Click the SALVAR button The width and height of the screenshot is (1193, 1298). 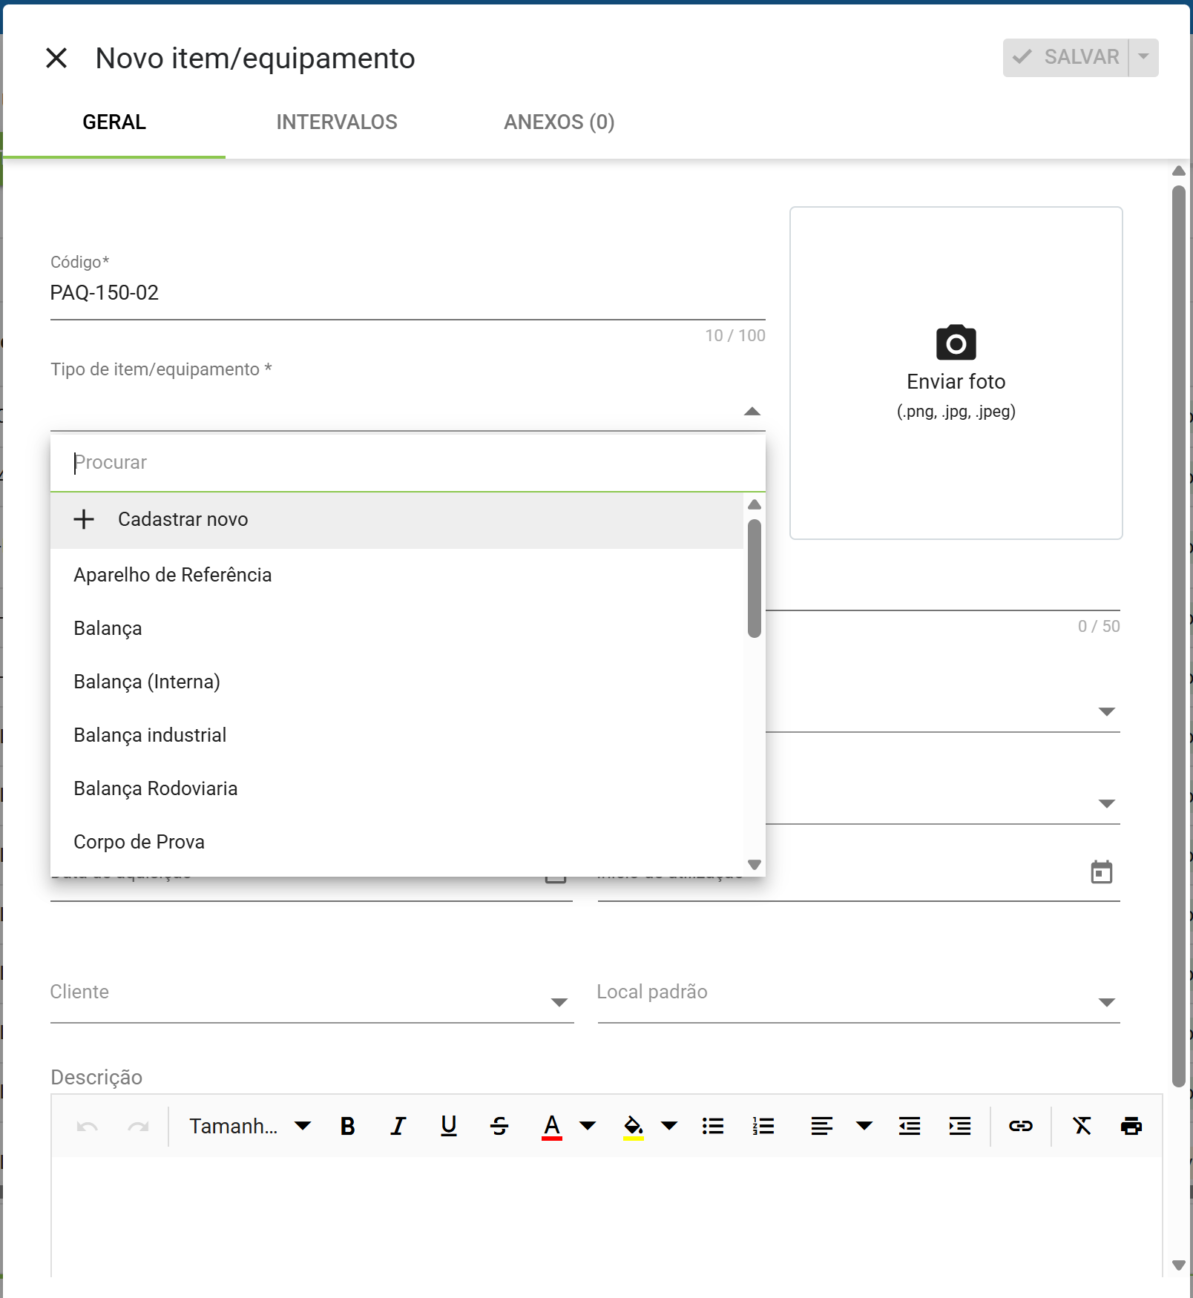(1066, 57)
